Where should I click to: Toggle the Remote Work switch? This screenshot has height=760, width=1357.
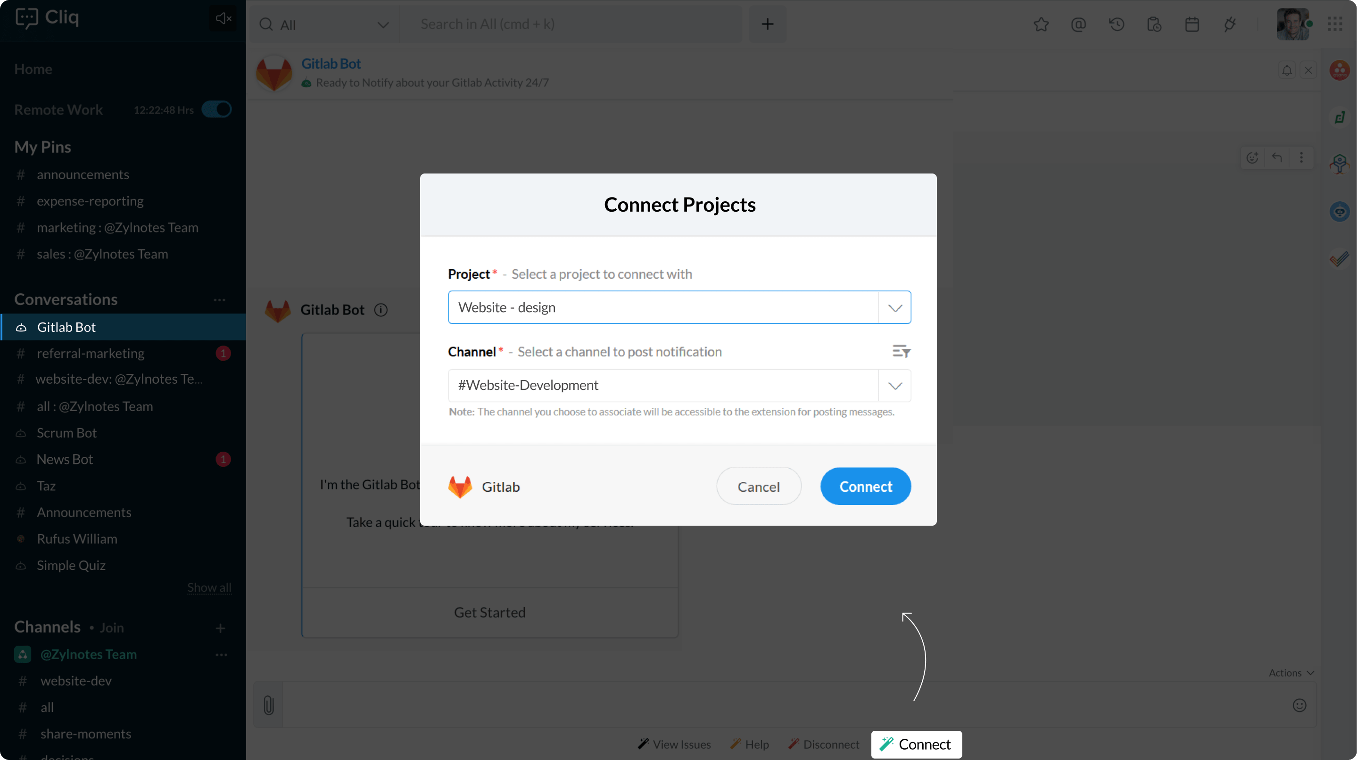coord(216,109)
